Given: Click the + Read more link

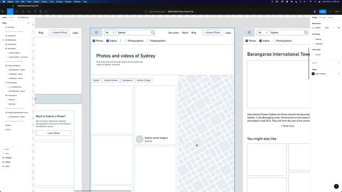Looking at the screenshot, I should (287, 126).
